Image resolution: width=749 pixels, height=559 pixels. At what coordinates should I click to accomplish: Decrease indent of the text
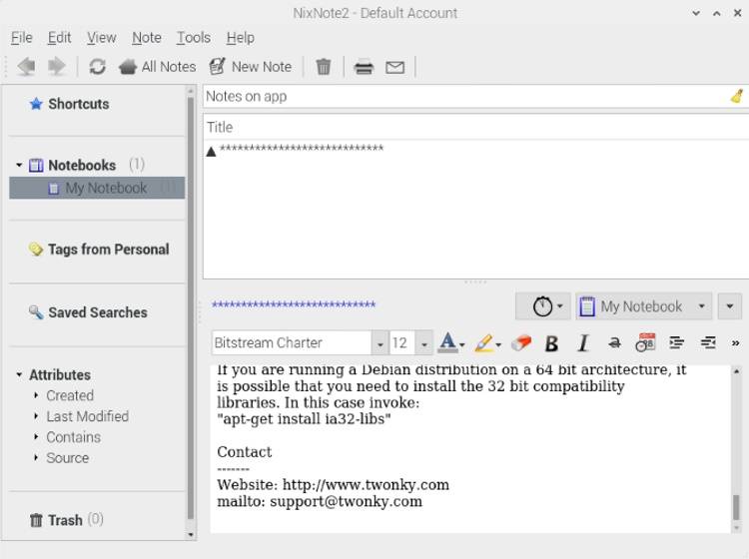click(x=708, y=342)
